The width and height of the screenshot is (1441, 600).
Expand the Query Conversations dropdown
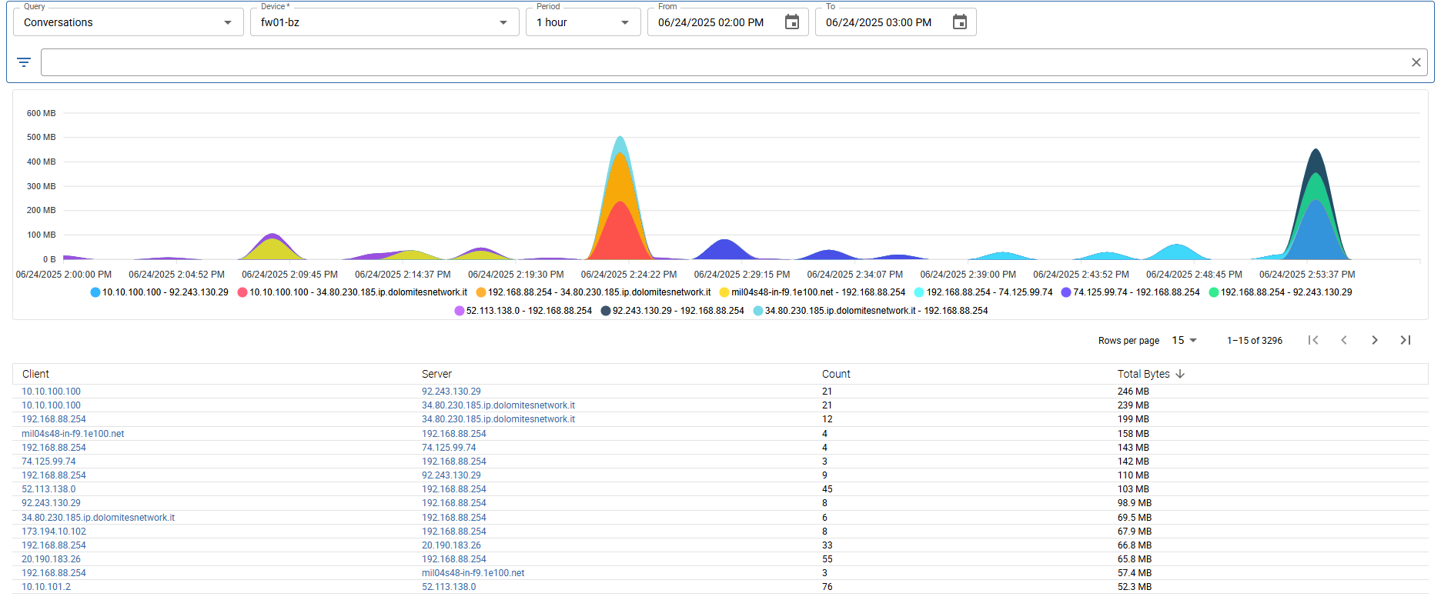(129, 22)
